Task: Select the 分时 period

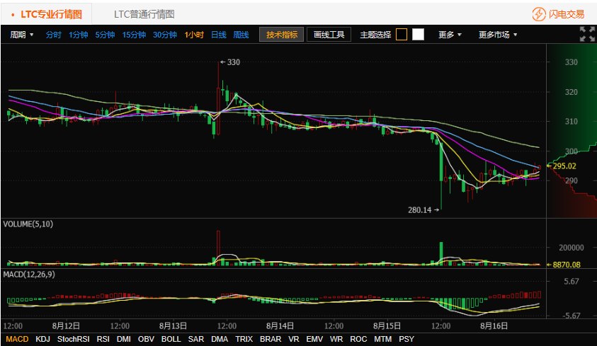Action: click(53, 35)
